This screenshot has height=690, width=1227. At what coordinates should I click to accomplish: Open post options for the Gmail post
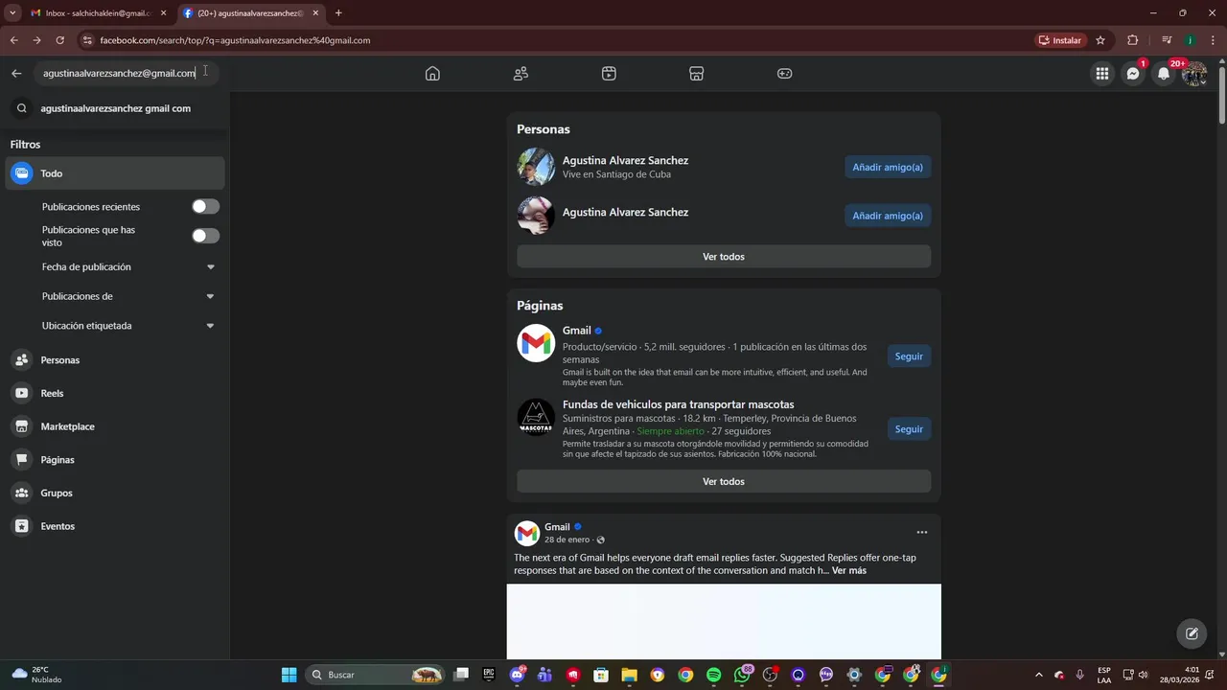click(921, 533)
